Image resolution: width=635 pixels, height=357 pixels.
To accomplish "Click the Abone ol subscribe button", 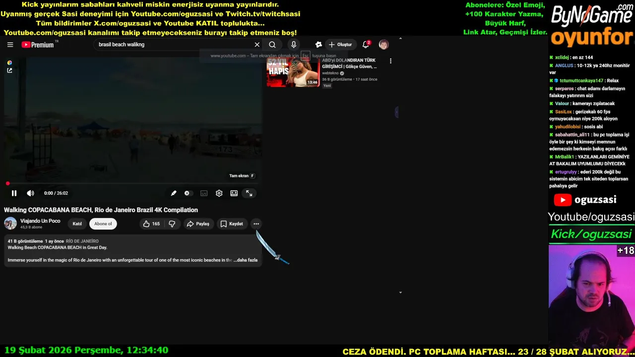I will (103, 224).
